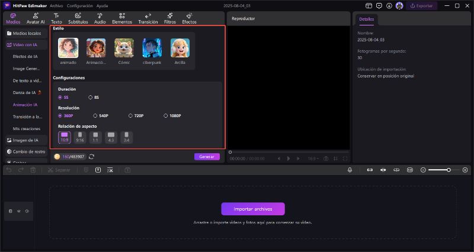The width and height of the screenshot is (474, 252).
Task: Step to next frame
Action: pyautogui.click(x=298, y=159)
